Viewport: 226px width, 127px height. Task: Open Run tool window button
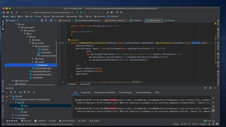point(82,121)
